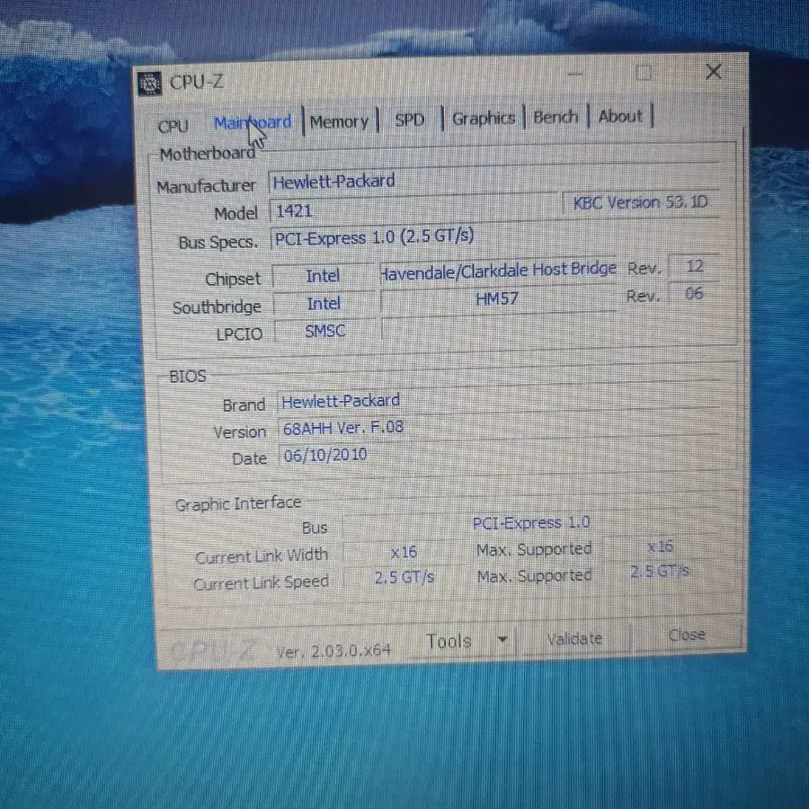Select Graphic Interface Bus PCI-Express 1.0
The image size is (809, 809).
tap(531, 523)
